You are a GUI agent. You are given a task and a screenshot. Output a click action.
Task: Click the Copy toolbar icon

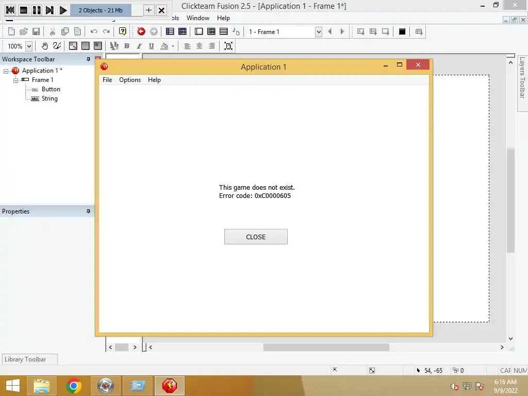[64, 31]
